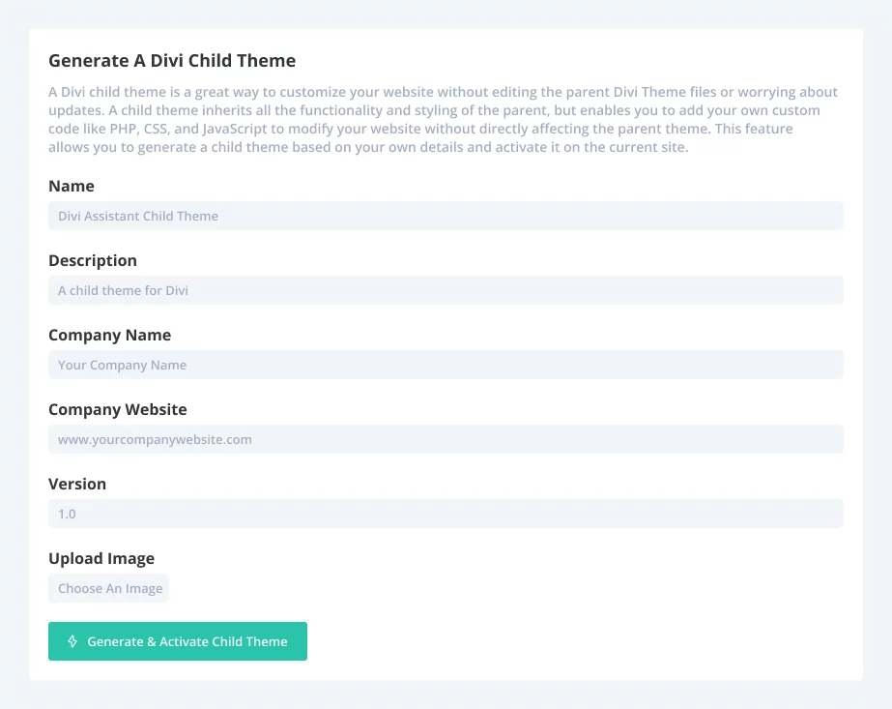
Task: Click the lightning bolt icon on Generate button
Action: click(72, 641)
